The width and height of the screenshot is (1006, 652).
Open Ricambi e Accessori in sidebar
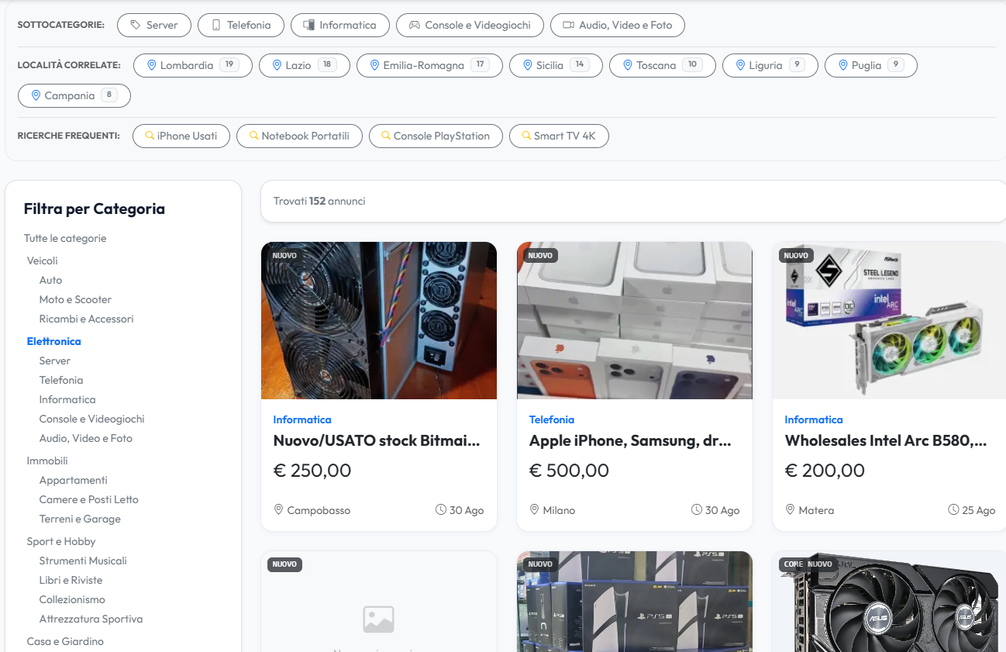point(86,319)
